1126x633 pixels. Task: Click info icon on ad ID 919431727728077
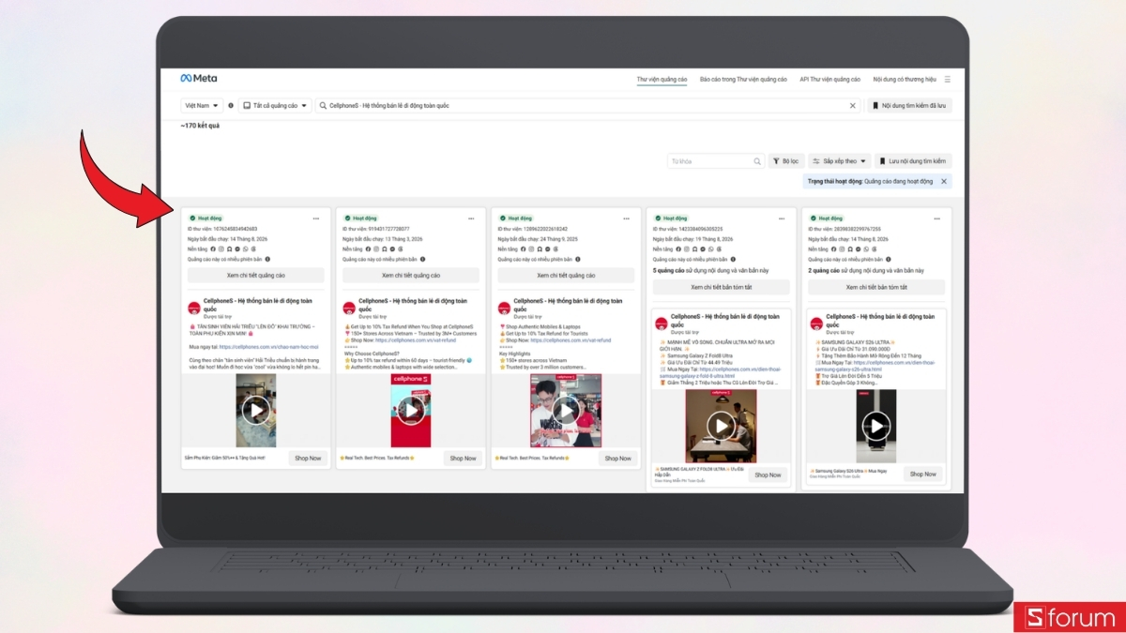(x=422, y=259)
